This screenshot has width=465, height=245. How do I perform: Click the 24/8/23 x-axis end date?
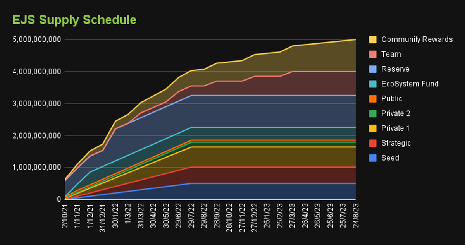click(x=355, y=216)
